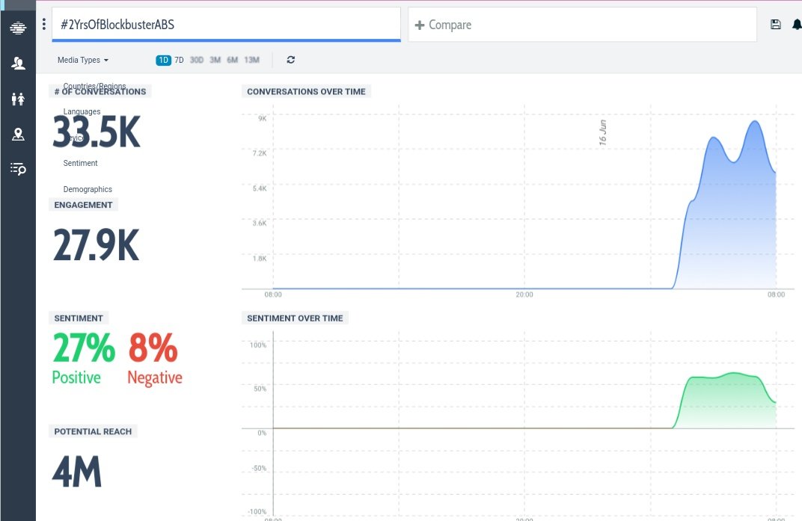This screenshot has height=521, width=802.
Task: Click the POTENTIAL REACH label
Action: (93, 431)
